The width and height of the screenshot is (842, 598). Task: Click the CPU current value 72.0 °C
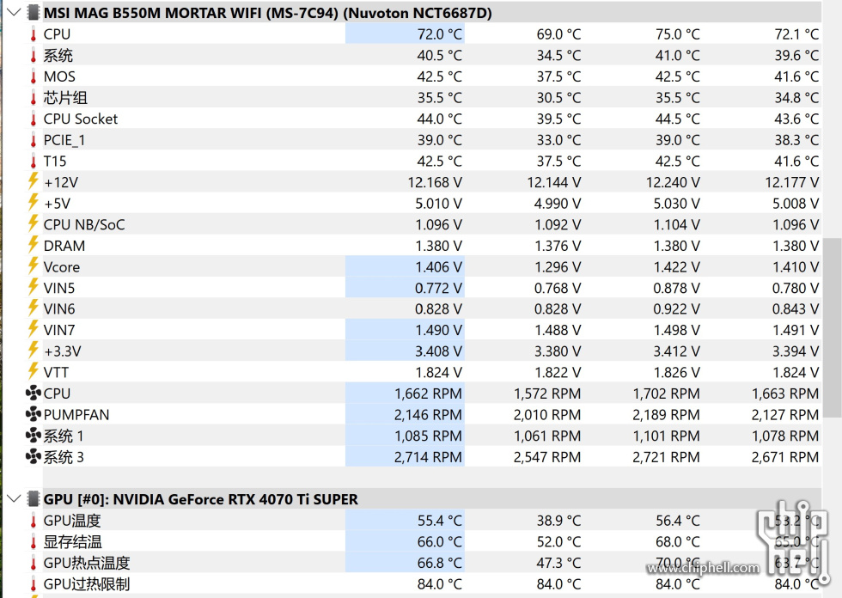439,34
